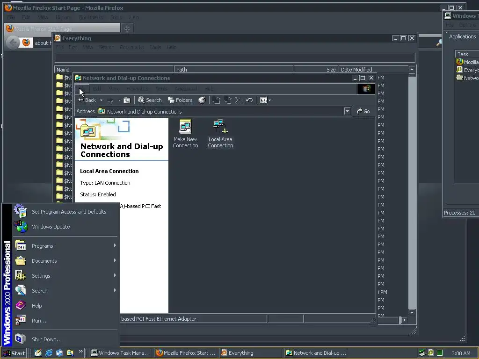This screenshot has width=479, height=359.
Task: Switch to Windows Task Manager taskbar button
Action: coord(121,353)
